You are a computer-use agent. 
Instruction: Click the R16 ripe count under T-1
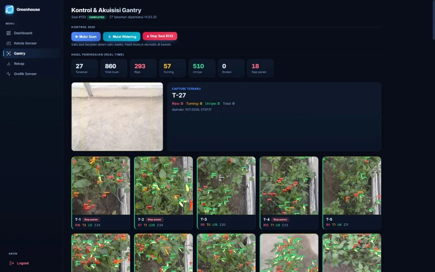[78, 225]
